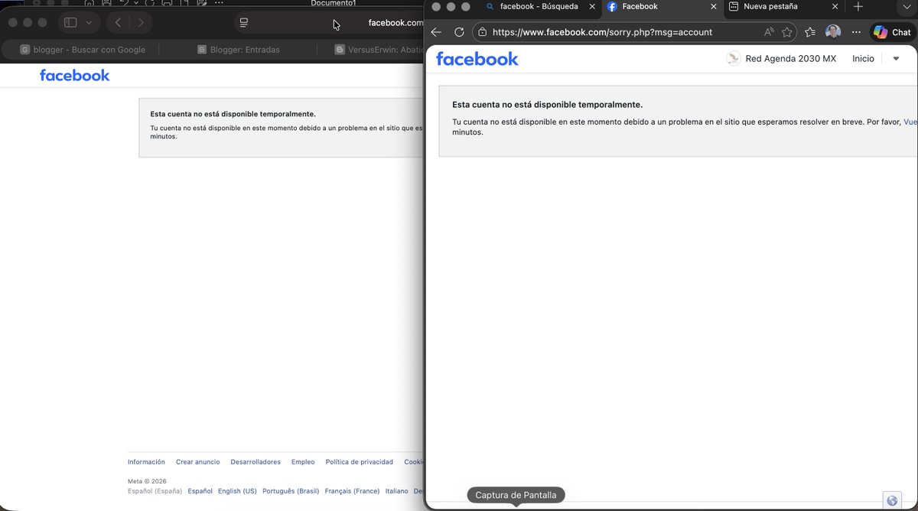Go forward in the Safari window
Viewport: 918px width, 511px height.
pyautogui.click(x=140, y=22)
